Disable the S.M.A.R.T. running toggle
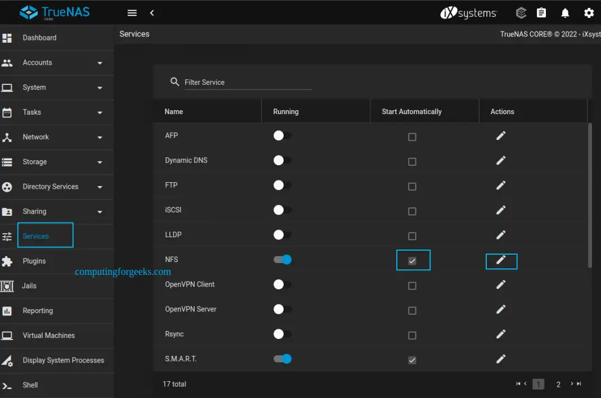 tap(282, 359)
